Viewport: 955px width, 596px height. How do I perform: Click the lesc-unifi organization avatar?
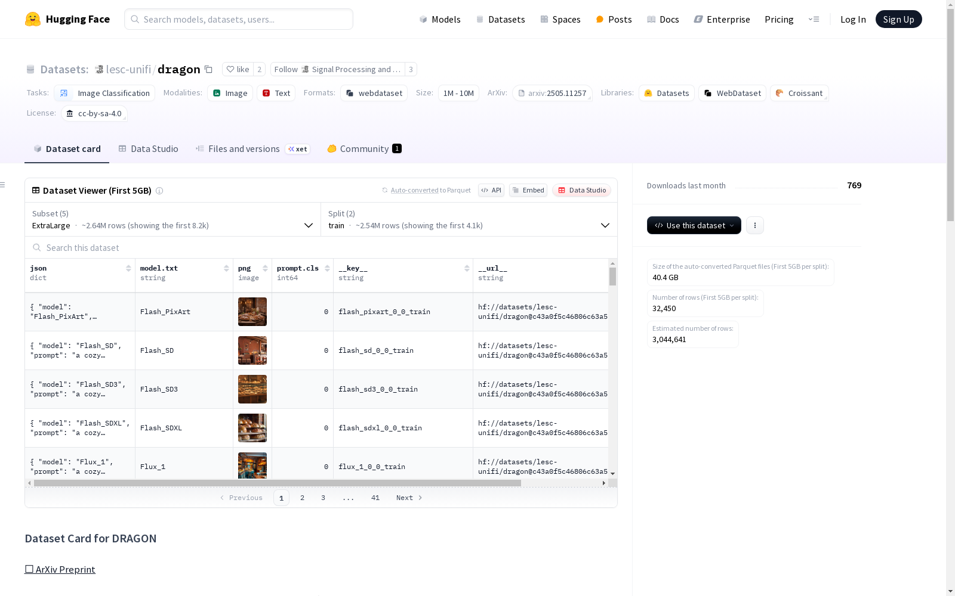[100, 69]
